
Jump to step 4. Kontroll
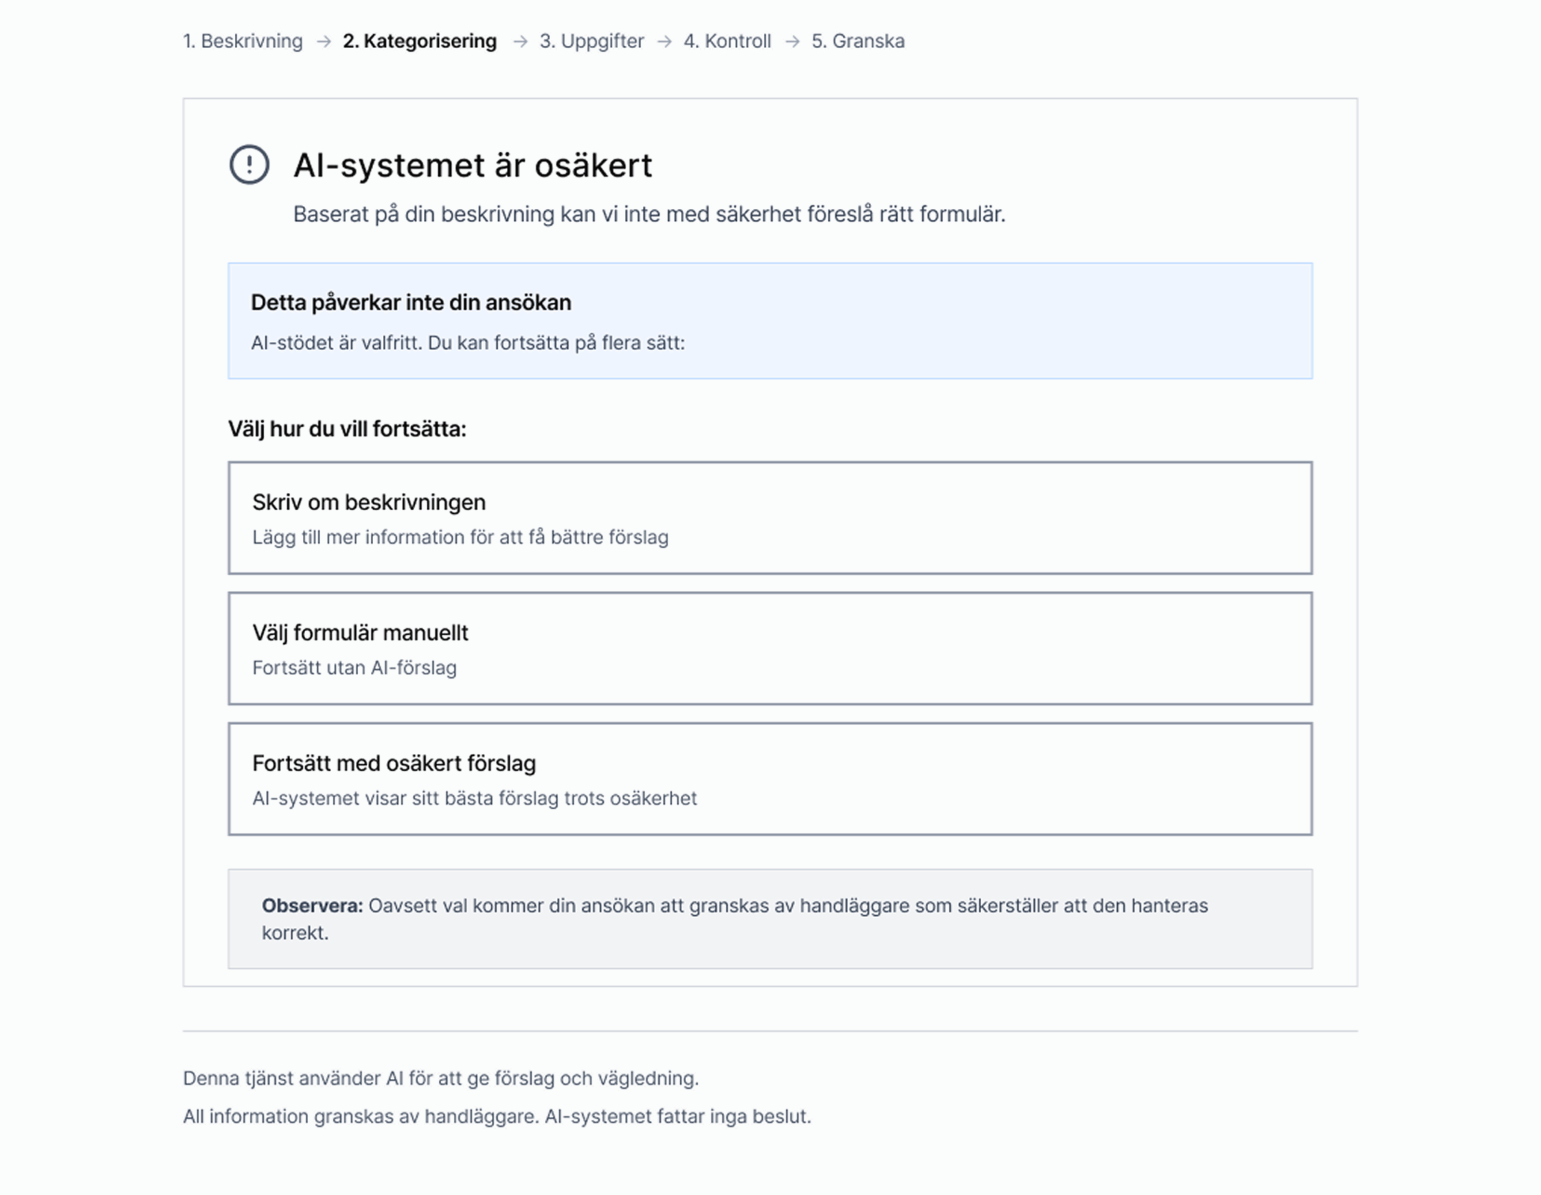(x=727, y=42)
